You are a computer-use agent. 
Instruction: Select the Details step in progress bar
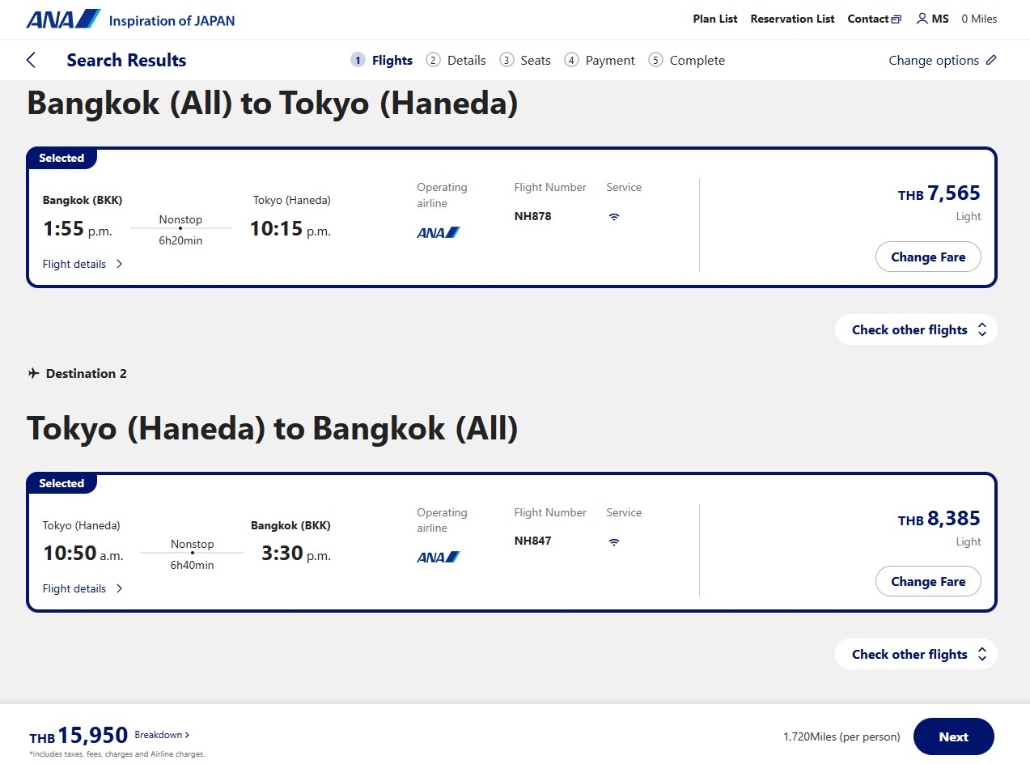[x=456, y=60]
